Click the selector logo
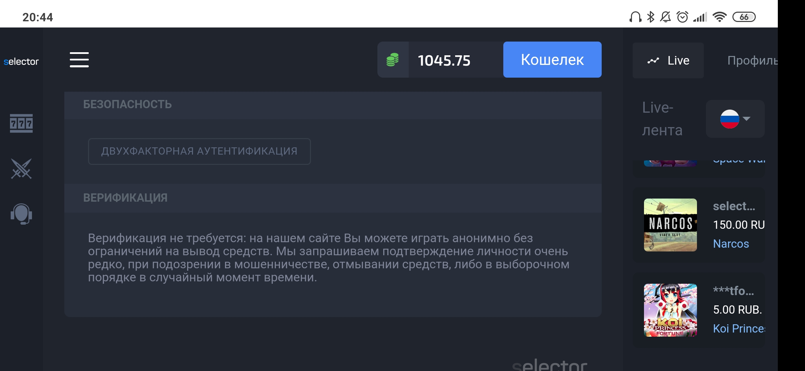Screen dimensions: 805x371 [21, 61]
